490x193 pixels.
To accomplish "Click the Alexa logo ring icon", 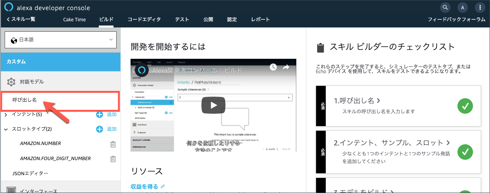I will (9, 7).
